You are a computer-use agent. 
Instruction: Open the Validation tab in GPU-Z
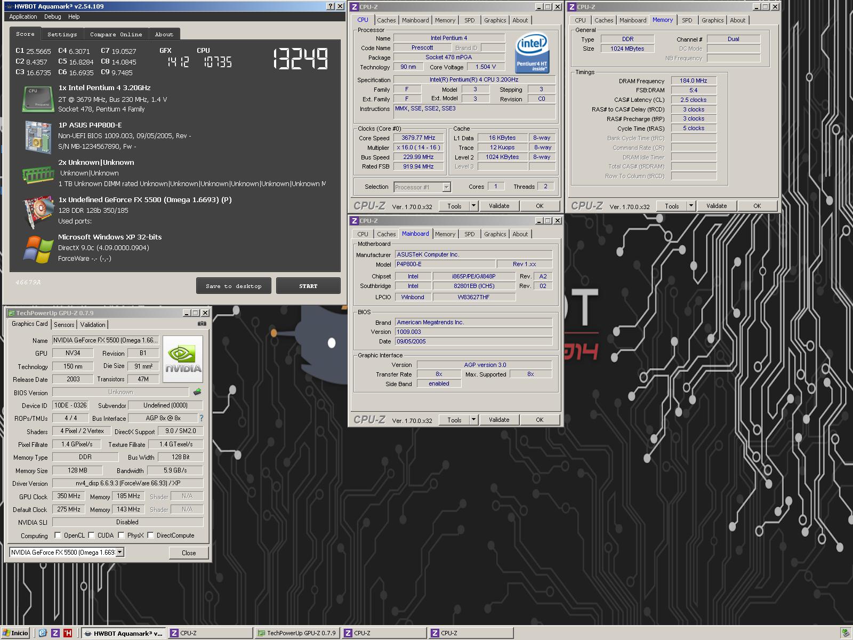click(x=93, y=324)
